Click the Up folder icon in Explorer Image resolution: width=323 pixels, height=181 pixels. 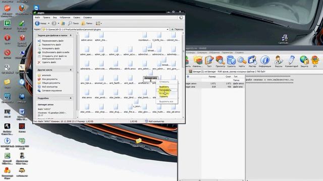pyautogui.click(x=63, y=24)
